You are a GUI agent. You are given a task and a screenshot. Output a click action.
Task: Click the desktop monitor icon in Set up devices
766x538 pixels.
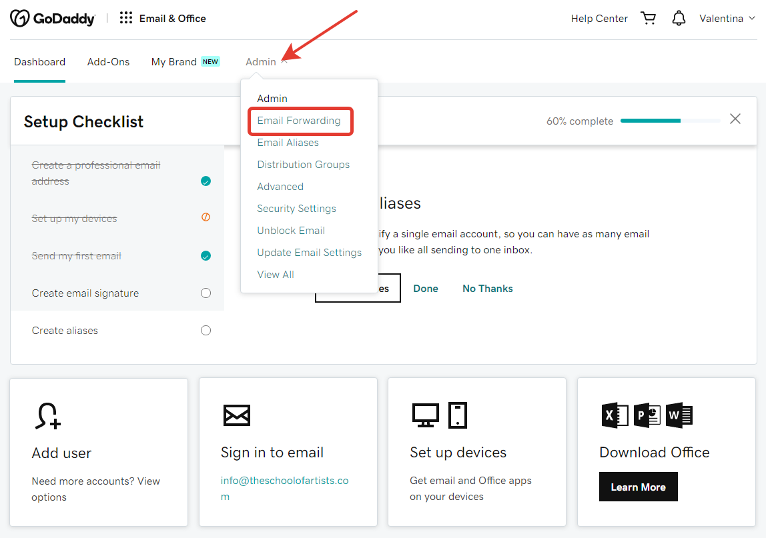(426, 415)
